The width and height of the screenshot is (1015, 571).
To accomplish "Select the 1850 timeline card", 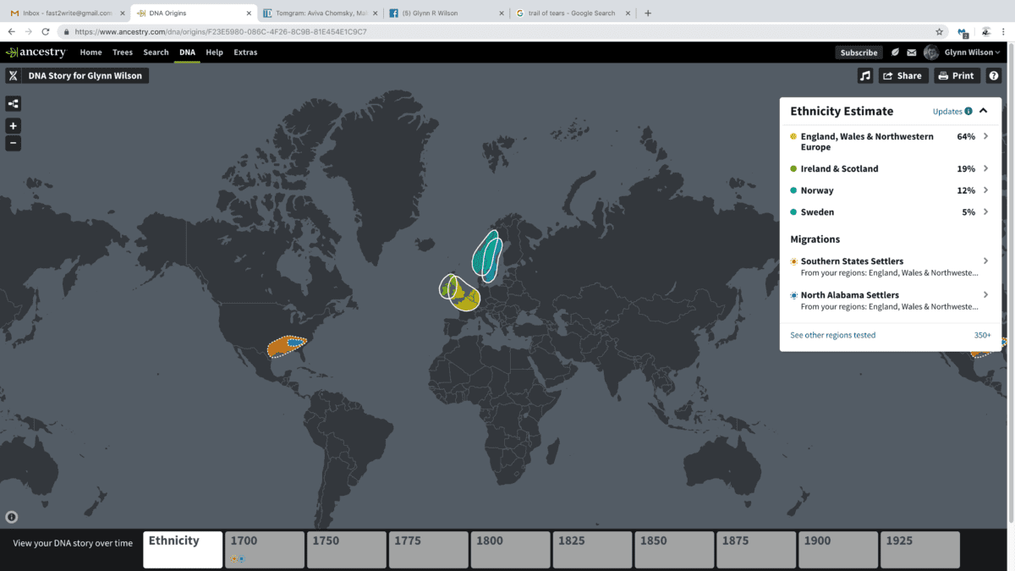I will pos(675,550).
